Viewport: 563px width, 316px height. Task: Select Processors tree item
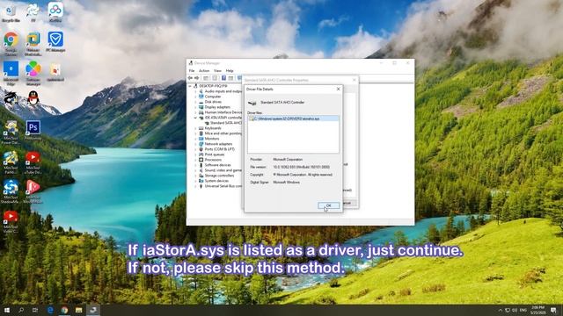pos(213,160)
